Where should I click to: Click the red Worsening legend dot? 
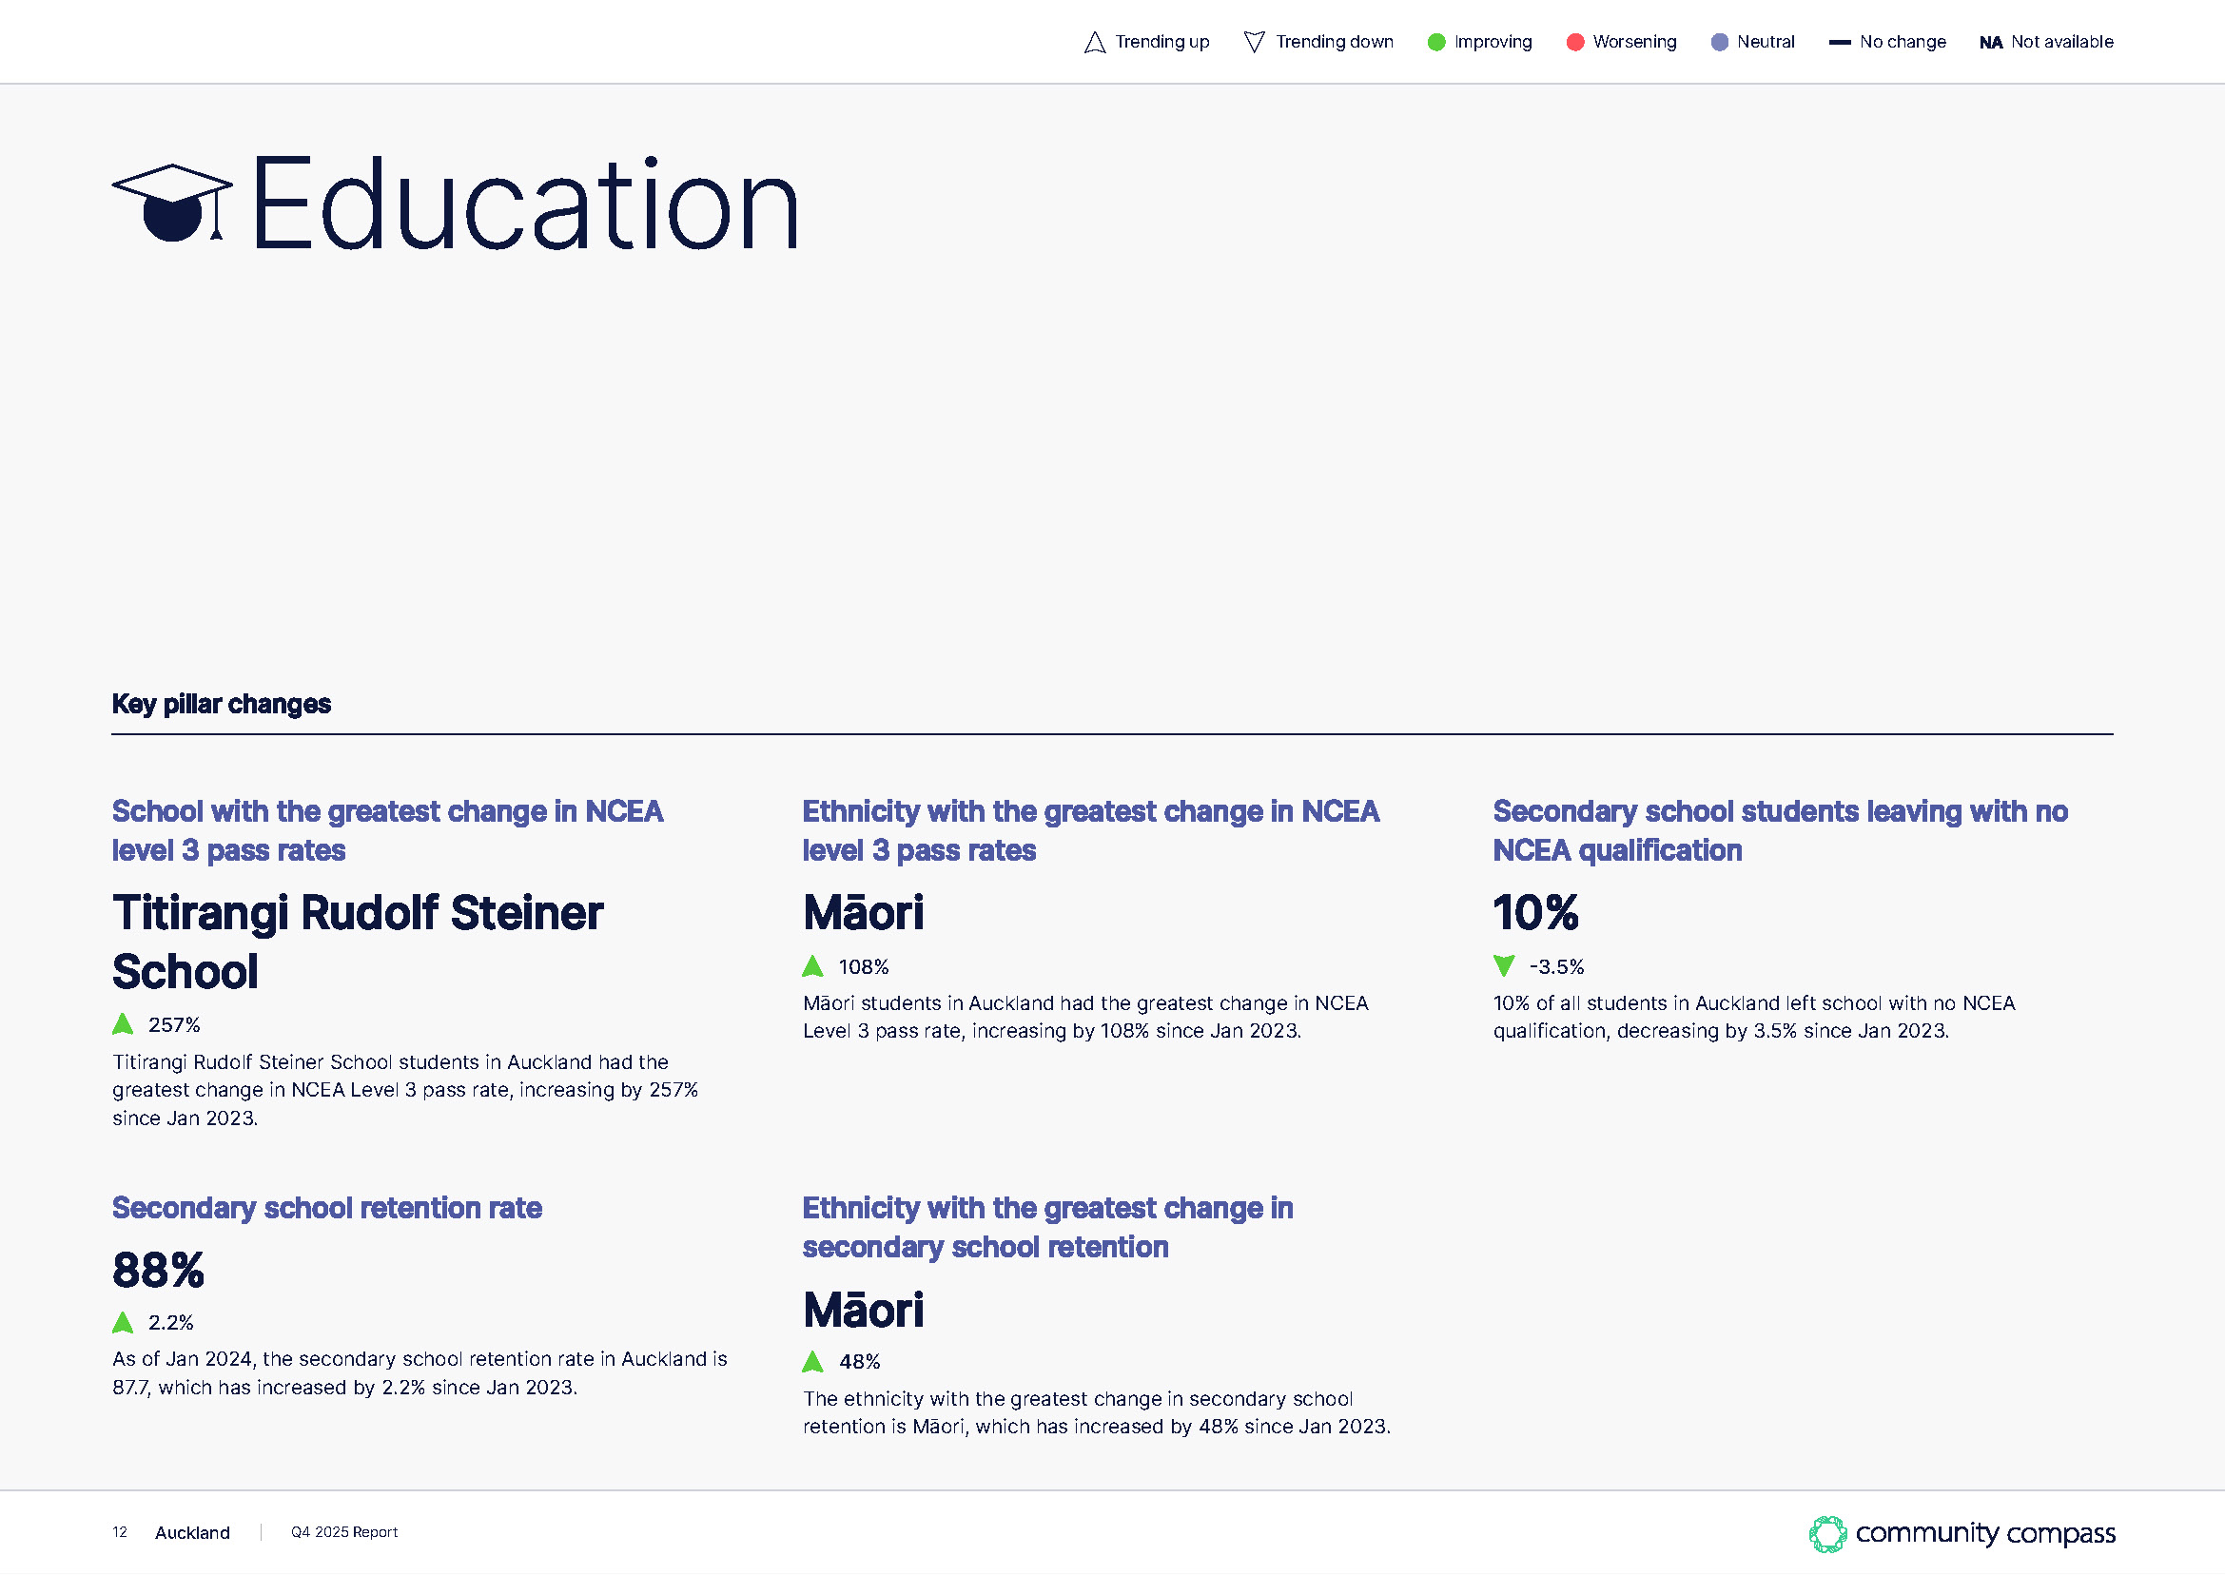(x=1575, y=43)
